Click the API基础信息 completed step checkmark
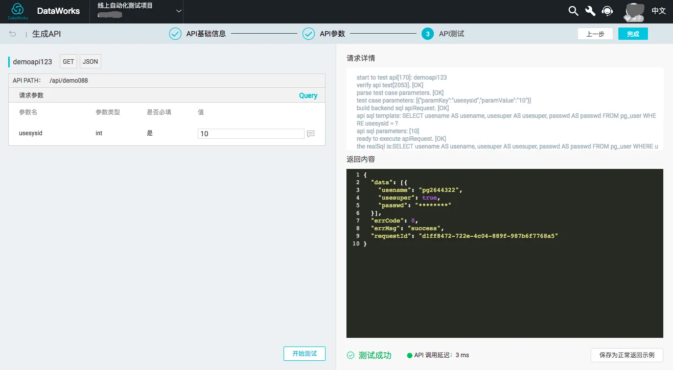 click(x=175, y=34)
